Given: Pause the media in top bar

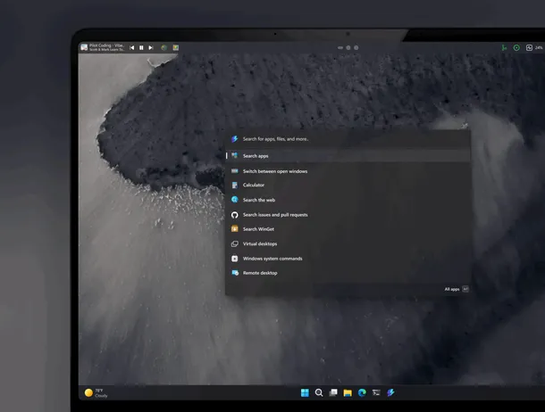Looking at the screenshot, I should click(x=141, y=48).
